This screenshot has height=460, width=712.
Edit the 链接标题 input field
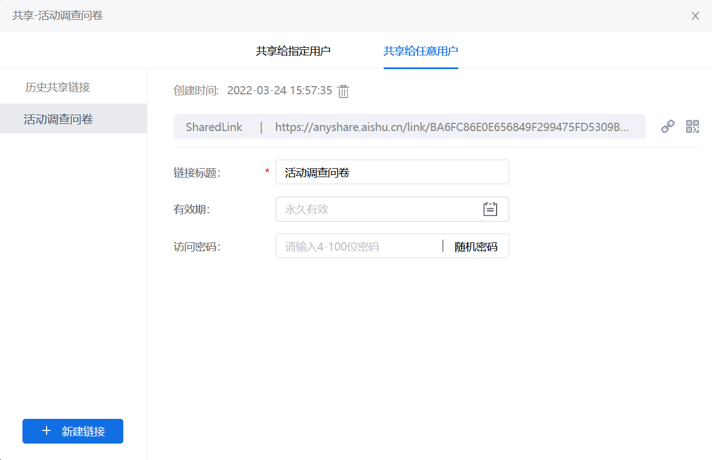coord(392,172)
